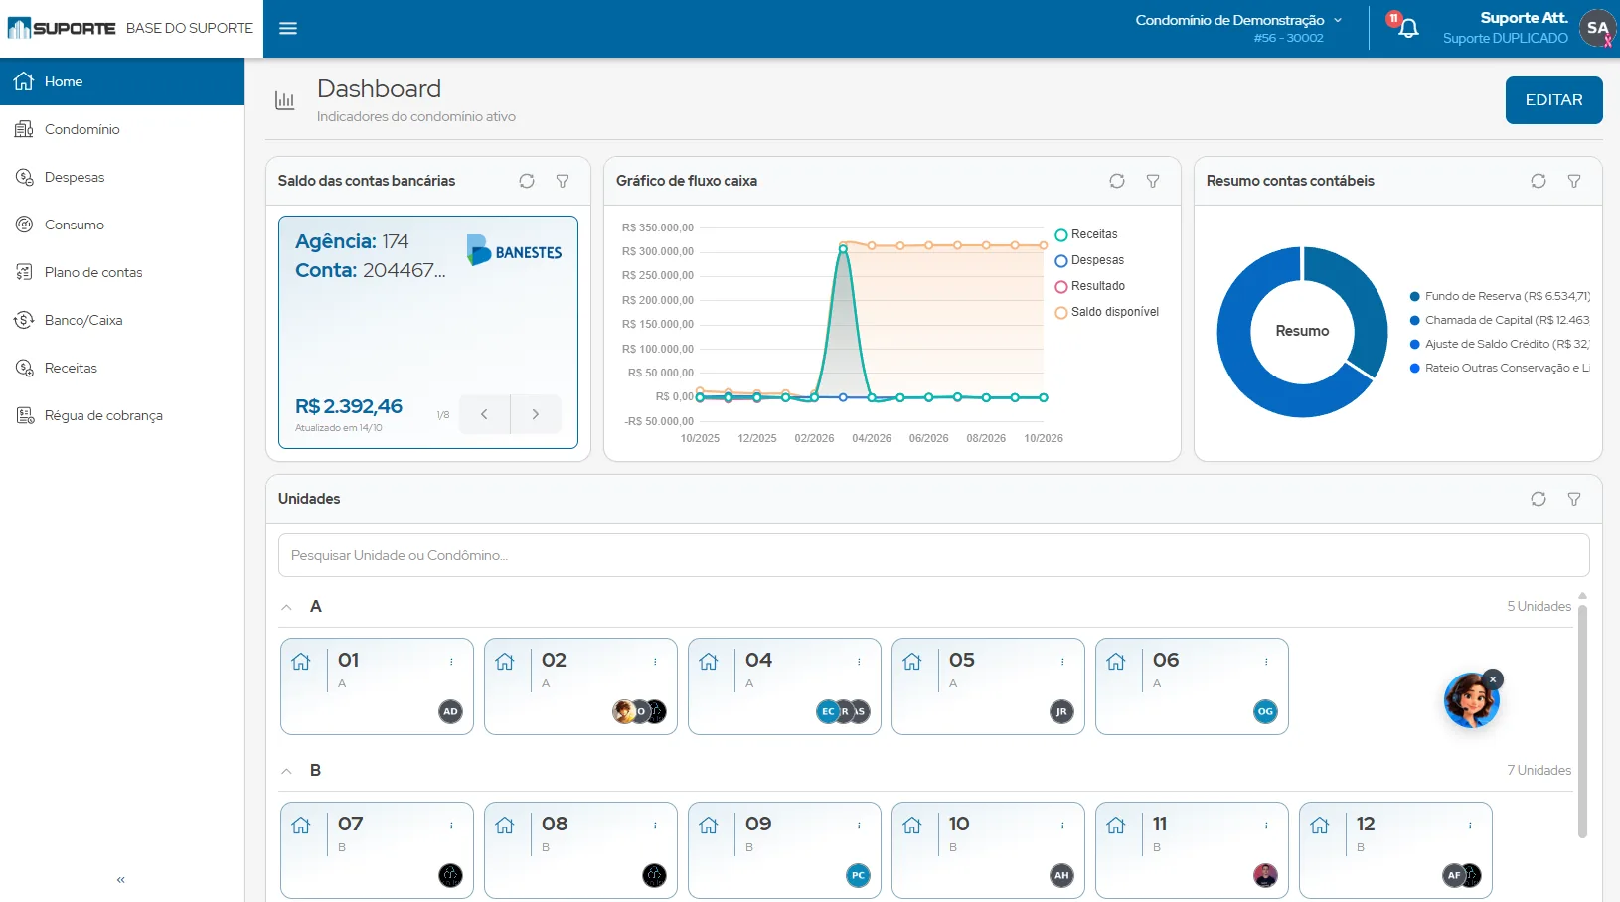The width and height of the screenshot is (1620, 902).
Task: Show the previous bank account card
Action: point(484,414)
